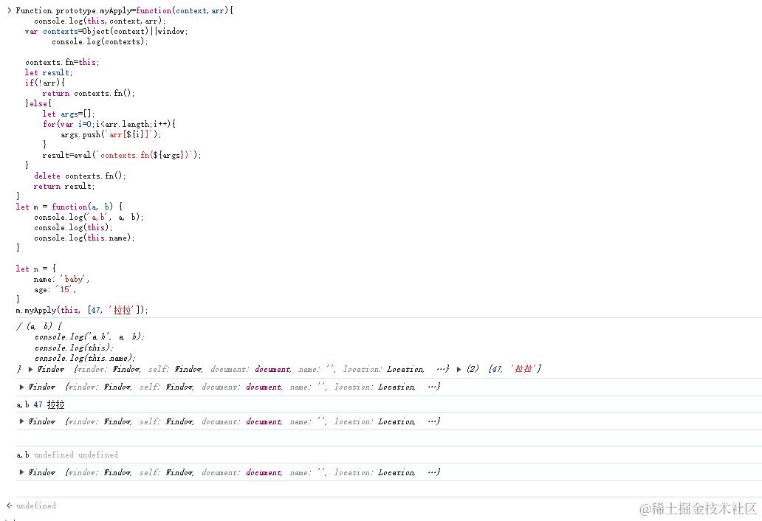Click the 'let m = function(a, b) {' line
This screenshot has width=762, height=521.
[69, 207]
